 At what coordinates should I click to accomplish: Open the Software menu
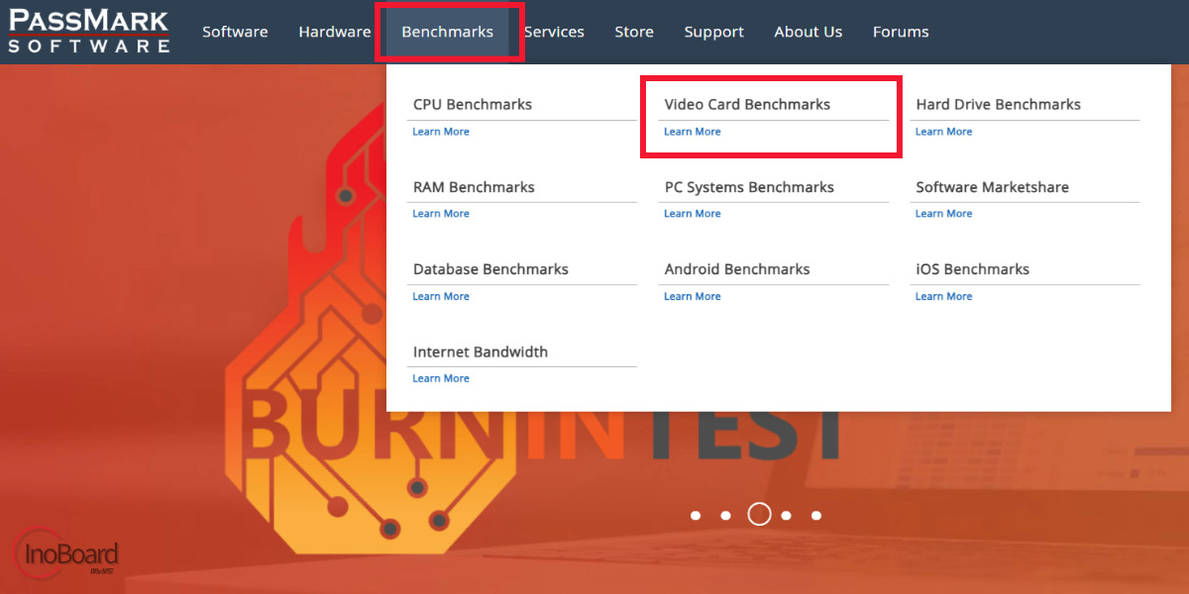coord(235,32)
